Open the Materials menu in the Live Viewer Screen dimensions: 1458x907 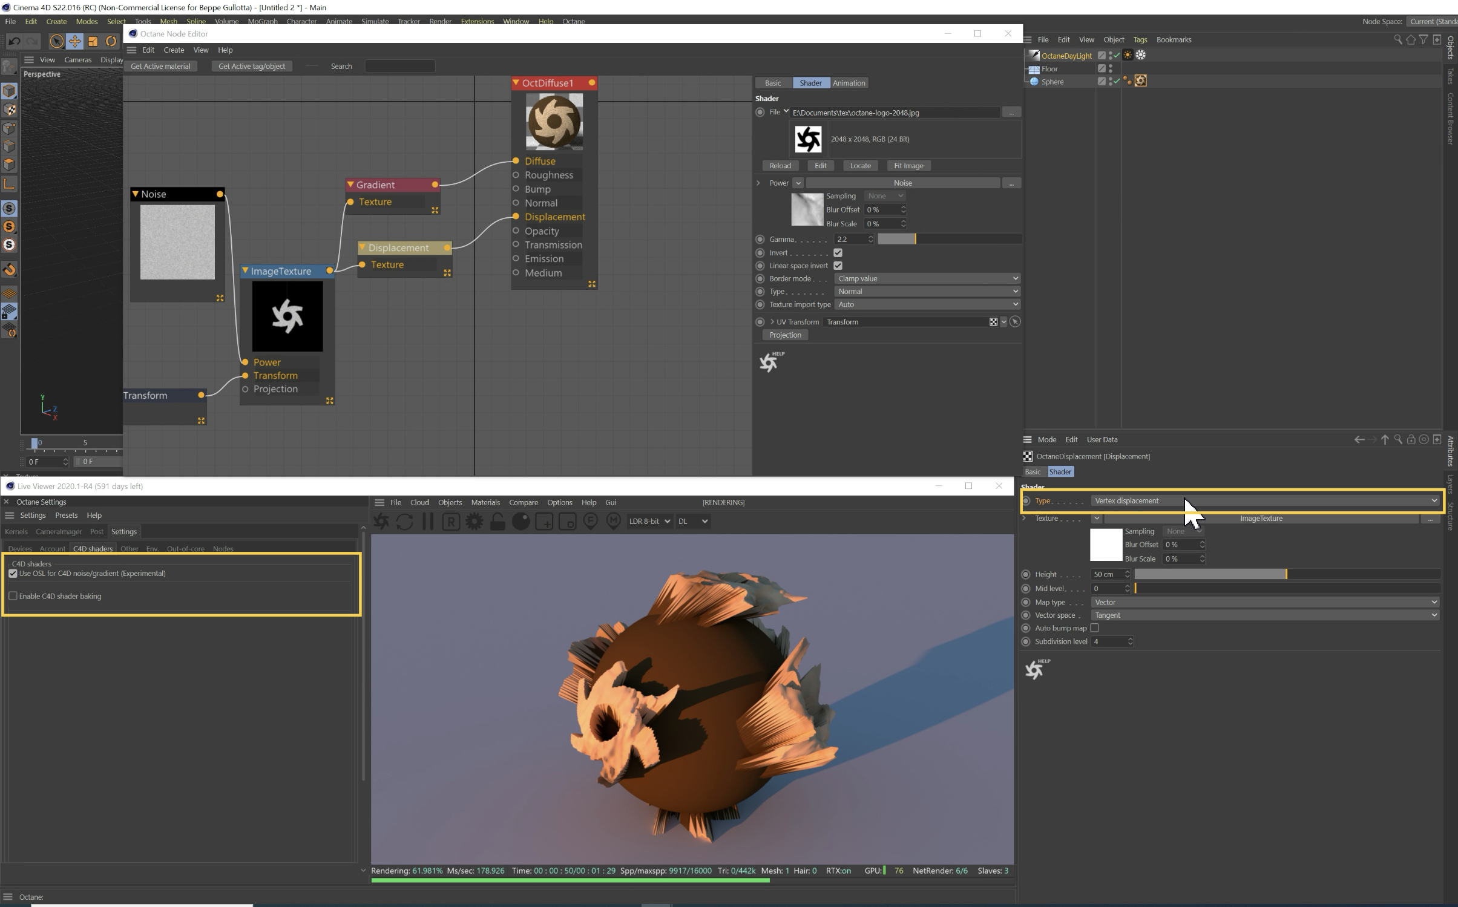(485, 503)
